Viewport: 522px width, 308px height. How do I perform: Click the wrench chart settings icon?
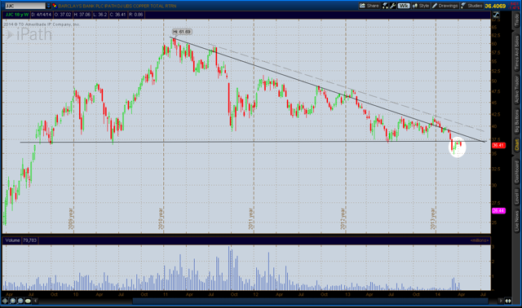(x=393, y=6)
